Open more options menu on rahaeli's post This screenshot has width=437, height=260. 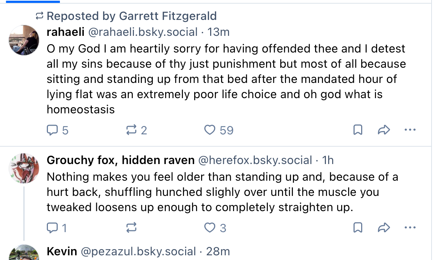click(x=410, y=130)
